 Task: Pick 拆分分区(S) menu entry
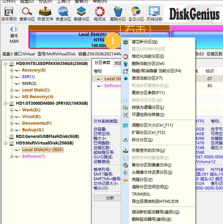pos(142,140)
